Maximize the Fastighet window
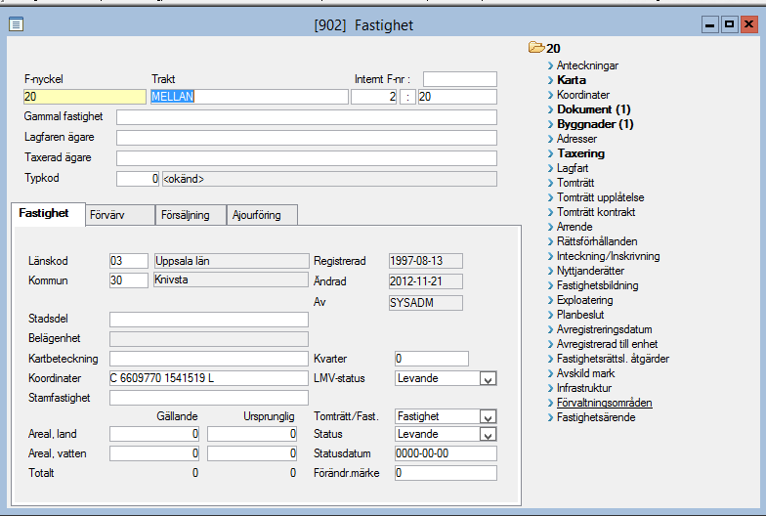 click(x=729, y=24)
